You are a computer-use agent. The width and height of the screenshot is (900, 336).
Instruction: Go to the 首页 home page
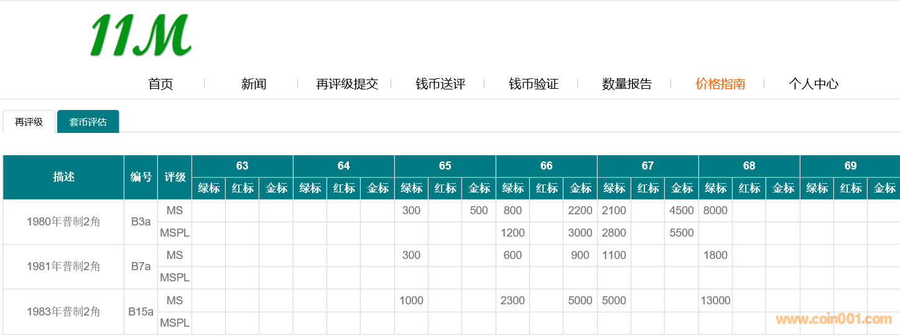tap(160, 84)
